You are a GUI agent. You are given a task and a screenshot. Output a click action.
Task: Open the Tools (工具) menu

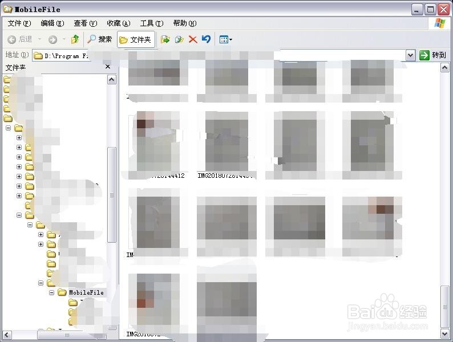152,23
